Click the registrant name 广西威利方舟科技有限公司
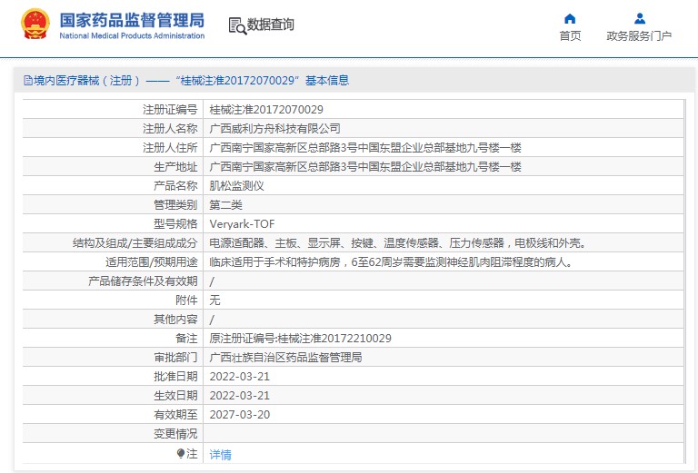 coord(274,128)
